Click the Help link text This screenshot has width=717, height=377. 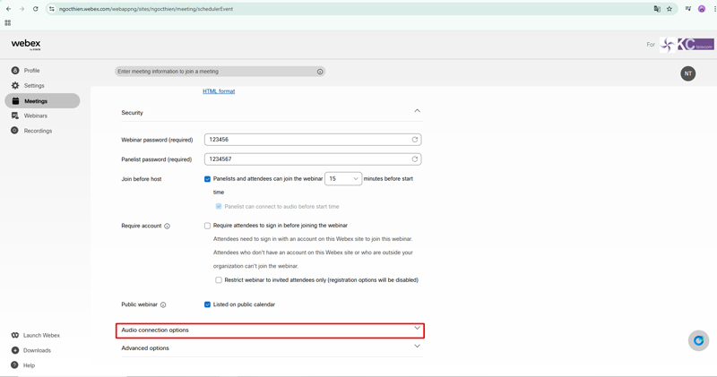[x=29, y=365]
